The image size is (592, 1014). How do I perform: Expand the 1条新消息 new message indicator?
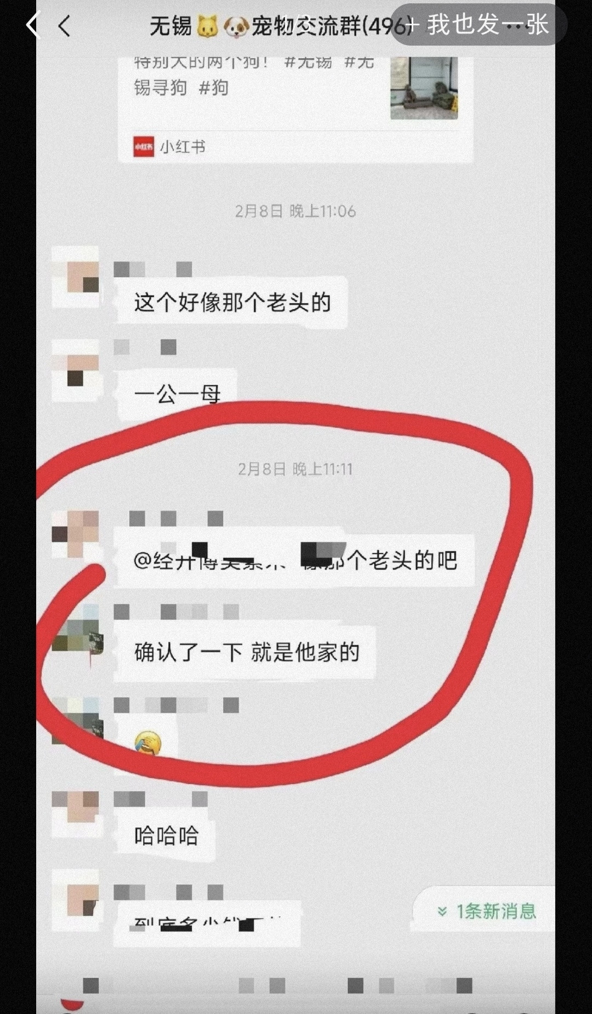coord(486,911)
